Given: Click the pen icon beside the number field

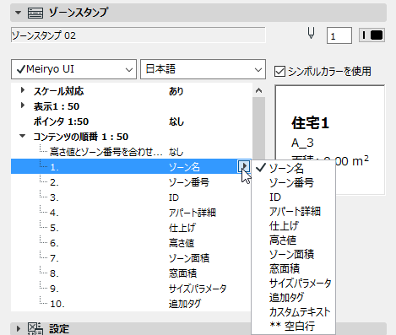Looking at the screenshot, I should [x=311, y=34].
